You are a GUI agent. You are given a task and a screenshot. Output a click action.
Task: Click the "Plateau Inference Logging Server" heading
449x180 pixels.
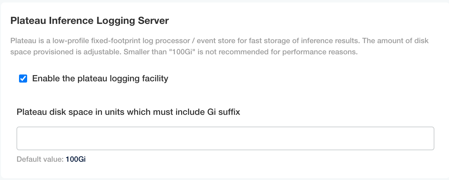[x=89, y=21]
